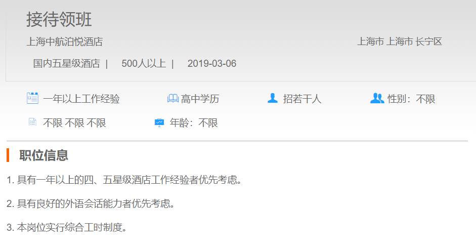476x249 pixels.
Task: Click the presentation board icon beside age
Action: point(159,122)
